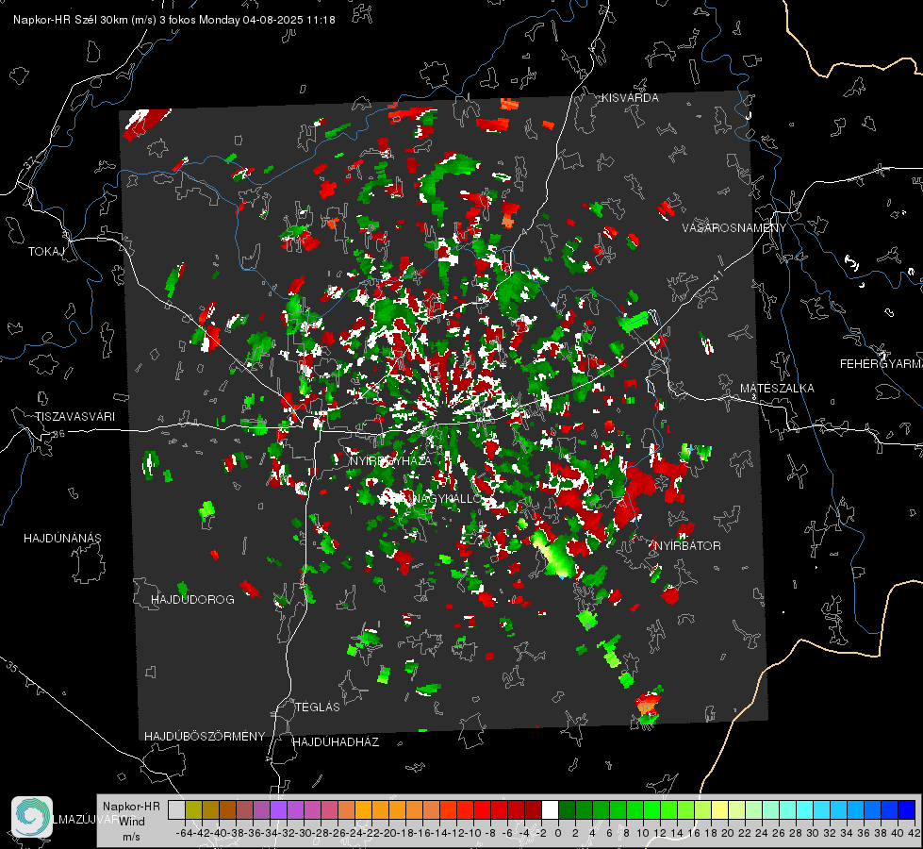Click the TISZAVASVÁRI city label
Viewport: 923px width, 849px height.
click(74, 417)
